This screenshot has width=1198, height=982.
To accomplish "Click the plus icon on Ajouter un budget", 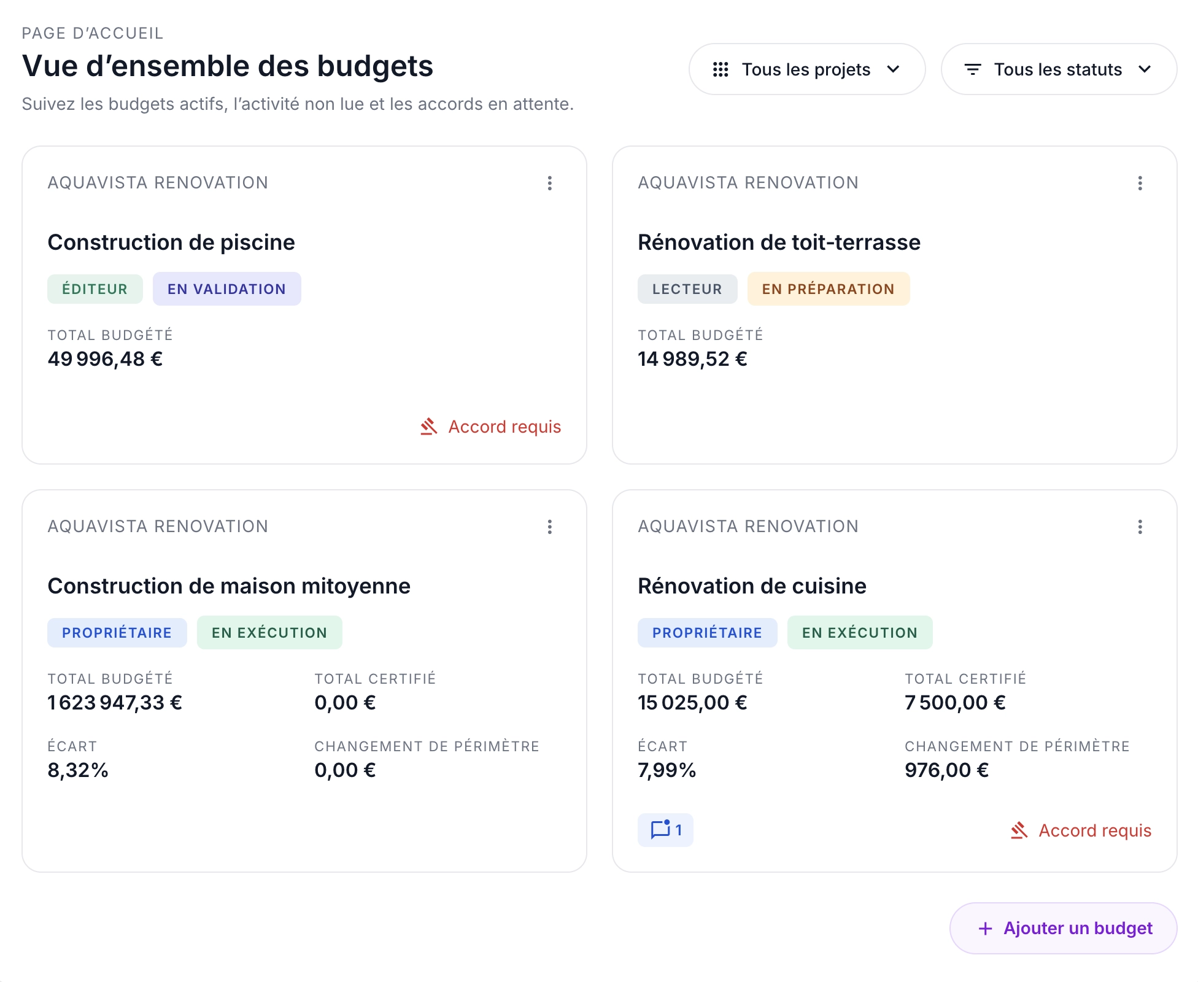I will (x=986, y=928).
